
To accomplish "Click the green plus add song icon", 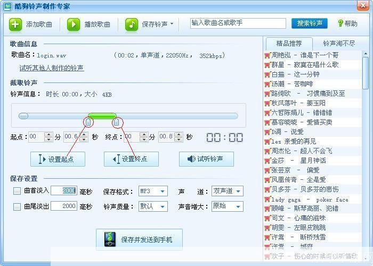I will (15, 24).
